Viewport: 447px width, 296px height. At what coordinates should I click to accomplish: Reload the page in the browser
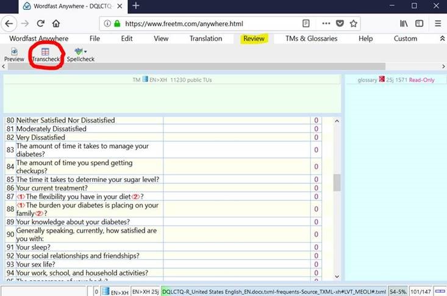click(x=40, y=24)
